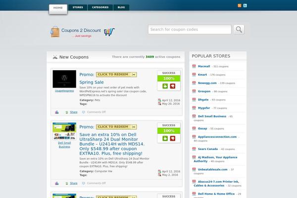Open the Twitter icon in header
Image resolution: width=297 pixels, height=198 pixels.
coord(245,5)
